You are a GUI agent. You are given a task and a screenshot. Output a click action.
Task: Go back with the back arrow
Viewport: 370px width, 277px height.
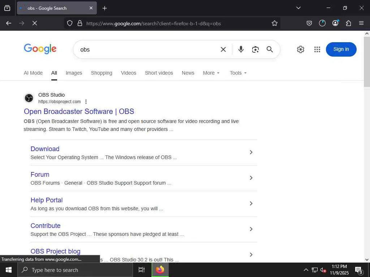click(x=9, y=23)
